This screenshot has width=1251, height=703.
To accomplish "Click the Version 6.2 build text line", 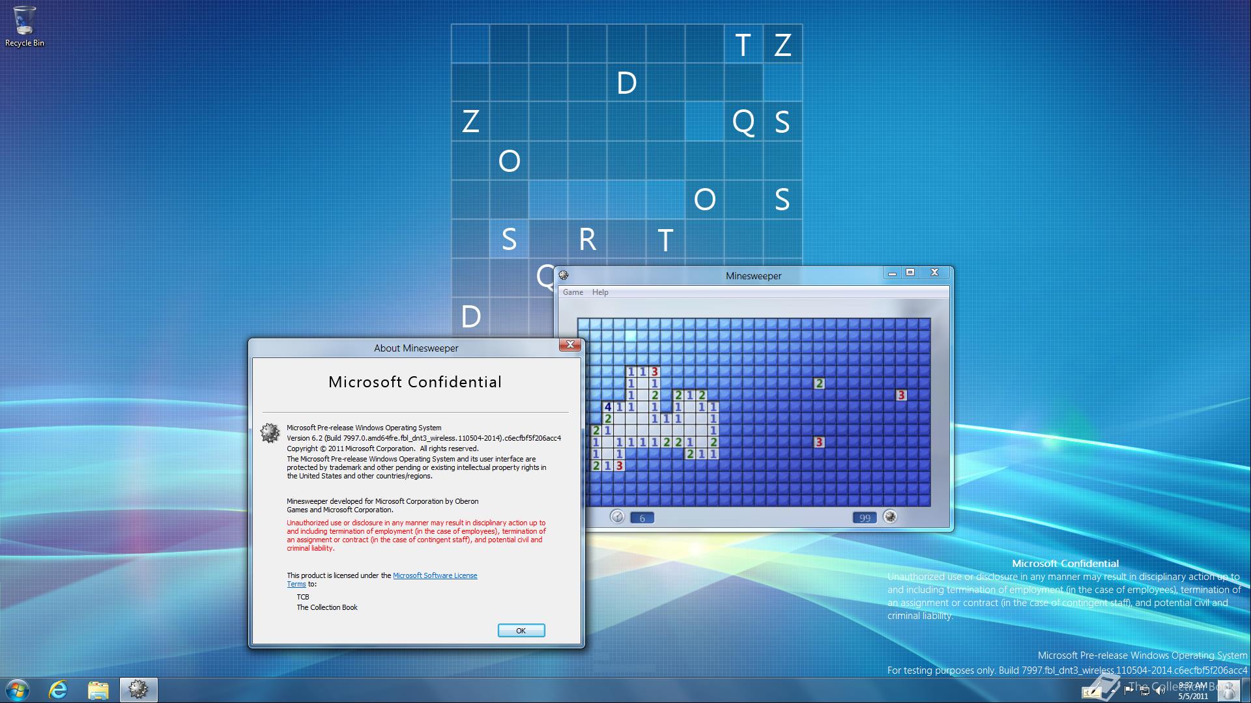I will coord(424,438).
